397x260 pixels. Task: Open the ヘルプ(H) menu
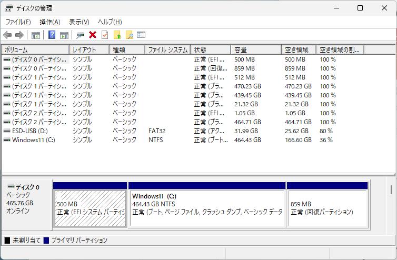(x=110, y=22)
